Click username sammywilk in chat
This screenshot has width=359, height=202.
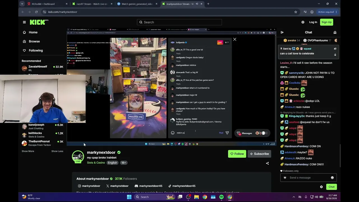[x=296, y=73]
